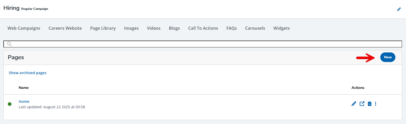Viewport: 406px width, 124px height.
Task: Open the Home page link
Action: (24, 102)
